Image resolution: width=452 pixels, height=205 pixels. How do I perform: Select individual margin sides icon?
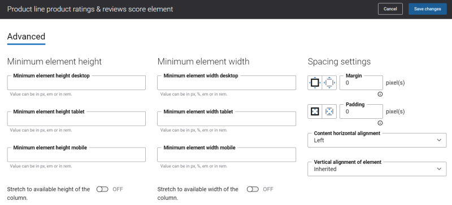tap(329, 83)
